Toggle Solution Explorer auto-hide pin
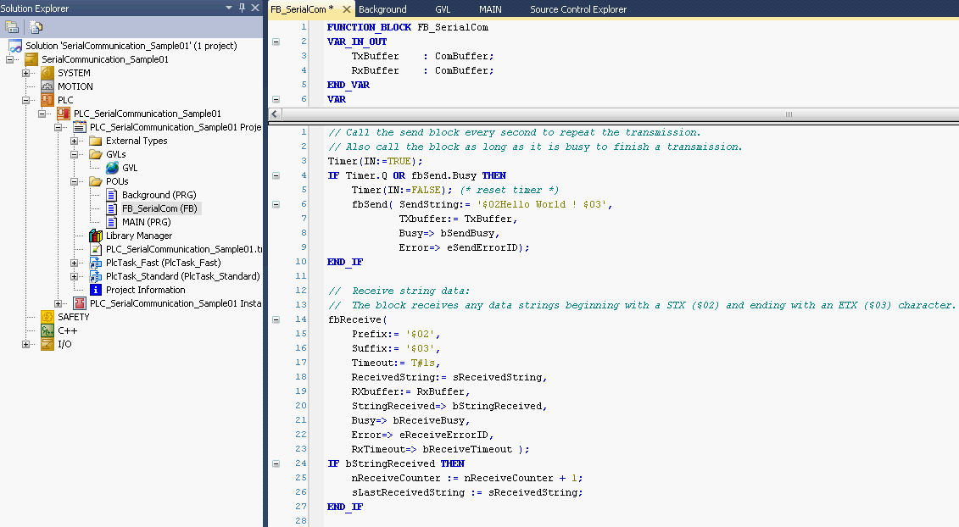The width and height of the screenshot is (959, 527). pyautogui.click(x=243, y=8)
